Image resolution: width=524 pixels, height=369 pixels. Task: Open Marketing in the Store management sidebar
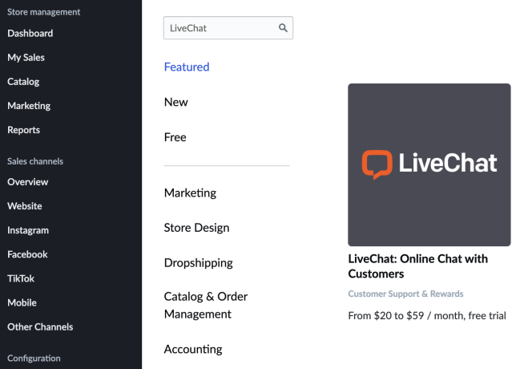coord(29,106)
